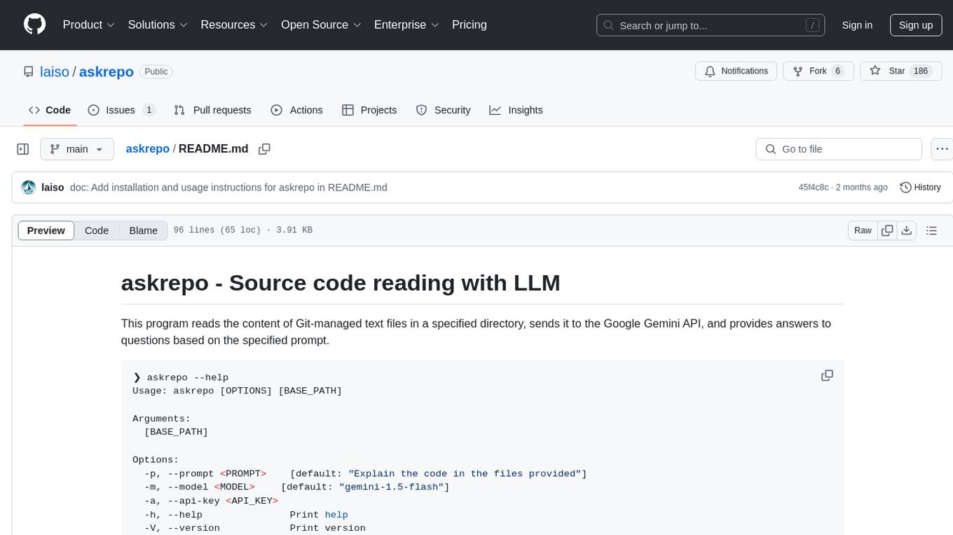
Task: Expand the Product menu
Action: pos(89,25)
